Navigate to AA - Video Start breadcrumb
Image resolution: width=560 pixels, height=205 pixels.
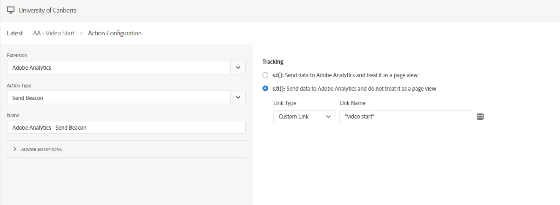(x=54, y=33)
